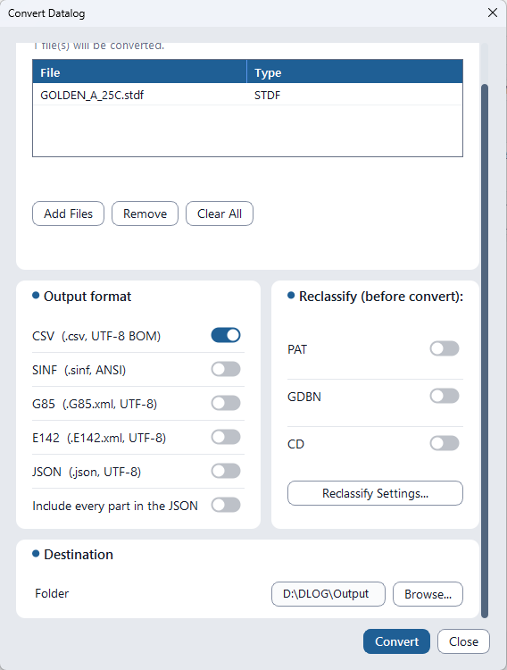Enable E142 xml output format
The width and height of the screenshot is (507, 670).
coord(226,437)
